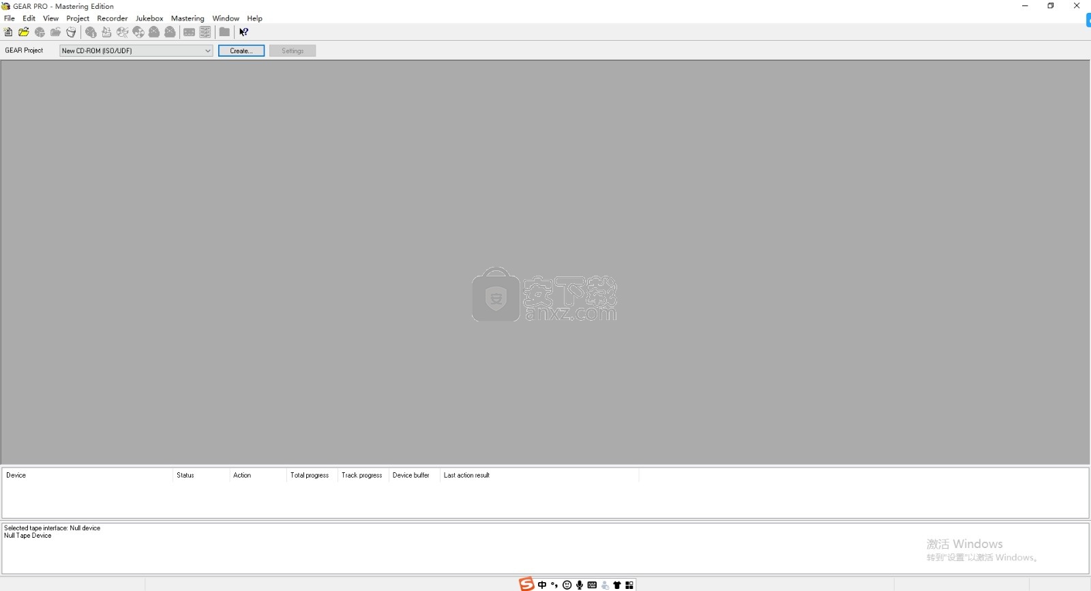Viewport: 1091px width, 591px height.
Task: Open the Window menu
Action: pos(226,18)
